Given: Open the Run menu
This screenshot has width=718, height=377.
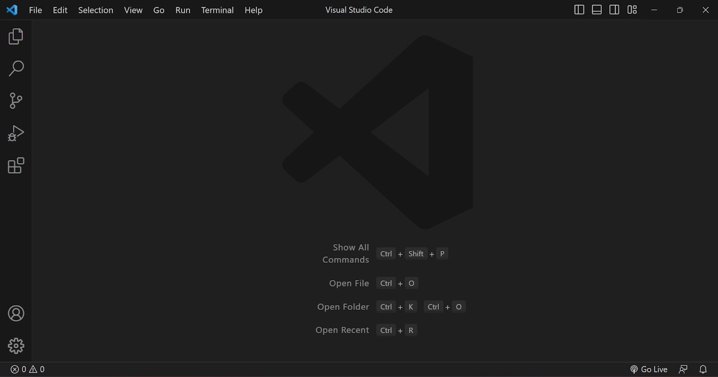Looking at the screenshot, I should point(183,10).
